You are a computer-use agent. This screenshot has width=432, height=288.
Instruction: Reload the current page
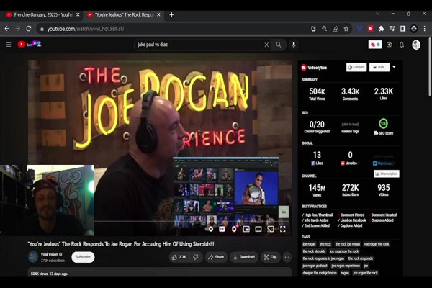pos(29,29)
